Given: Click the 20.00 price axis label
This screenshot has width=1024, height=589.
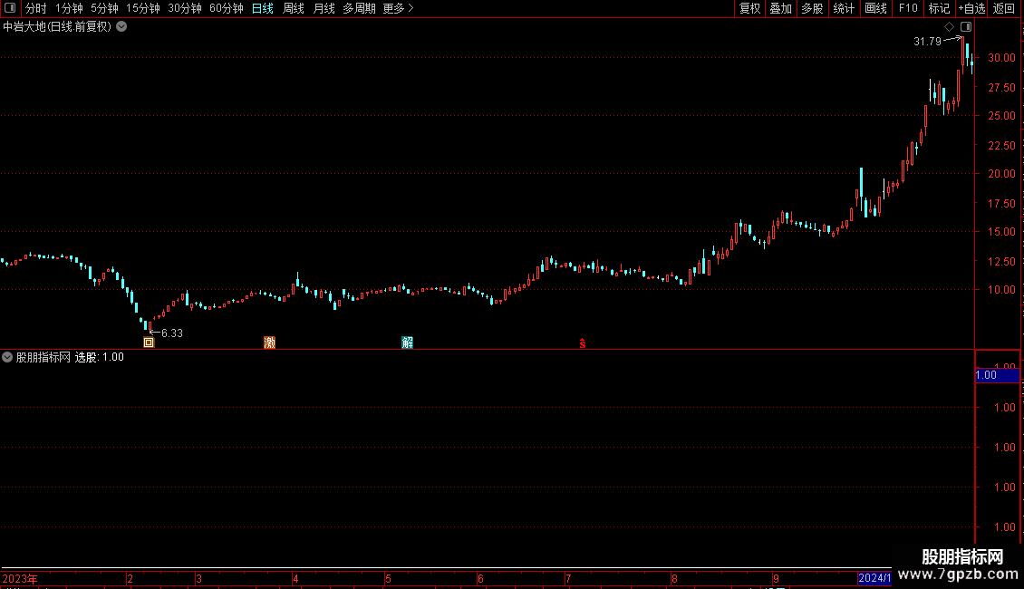Looking at the screenshot, I should point(1001,174).
